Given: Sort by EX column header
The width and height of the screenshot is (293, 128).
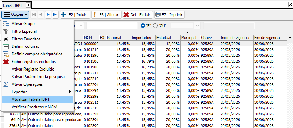Looking at the screenshot, I should 102,38.
